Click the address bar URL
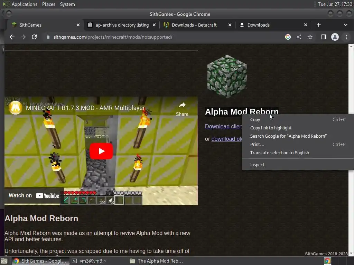This screenshot has height=265, width=354. [113, 37]
